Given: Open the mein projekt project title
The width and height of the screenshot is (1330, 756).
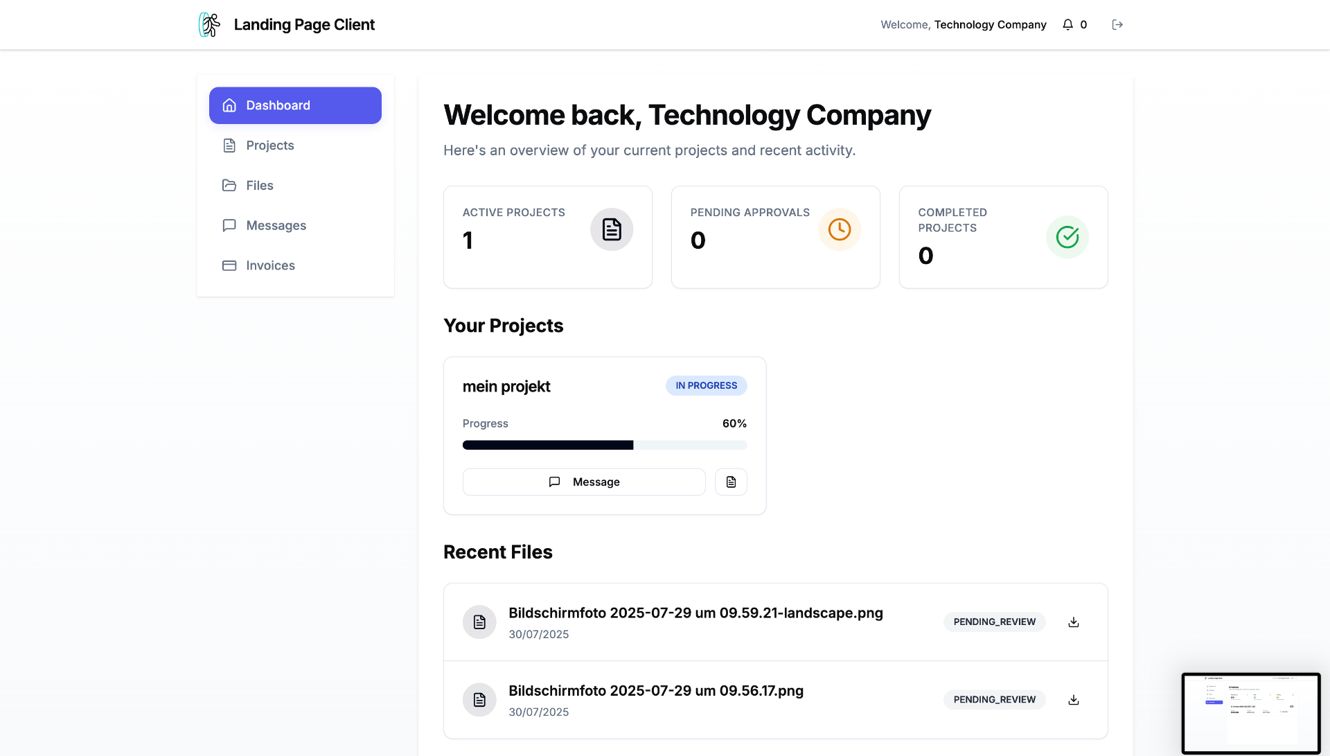Looking at the screenshot, I should click(506, 386).
